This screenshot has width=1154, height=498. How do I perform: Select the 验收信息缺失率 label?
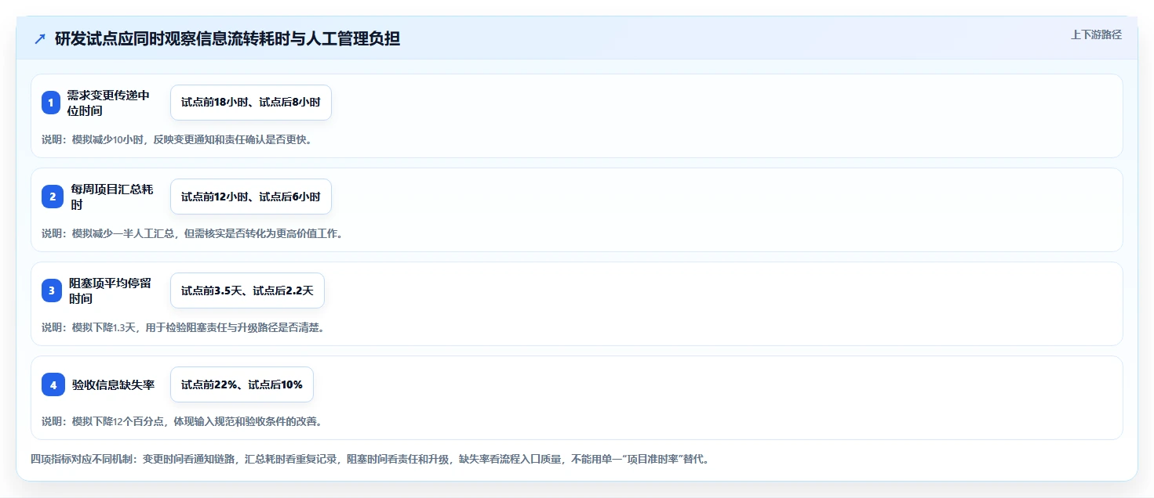(113, 384)
